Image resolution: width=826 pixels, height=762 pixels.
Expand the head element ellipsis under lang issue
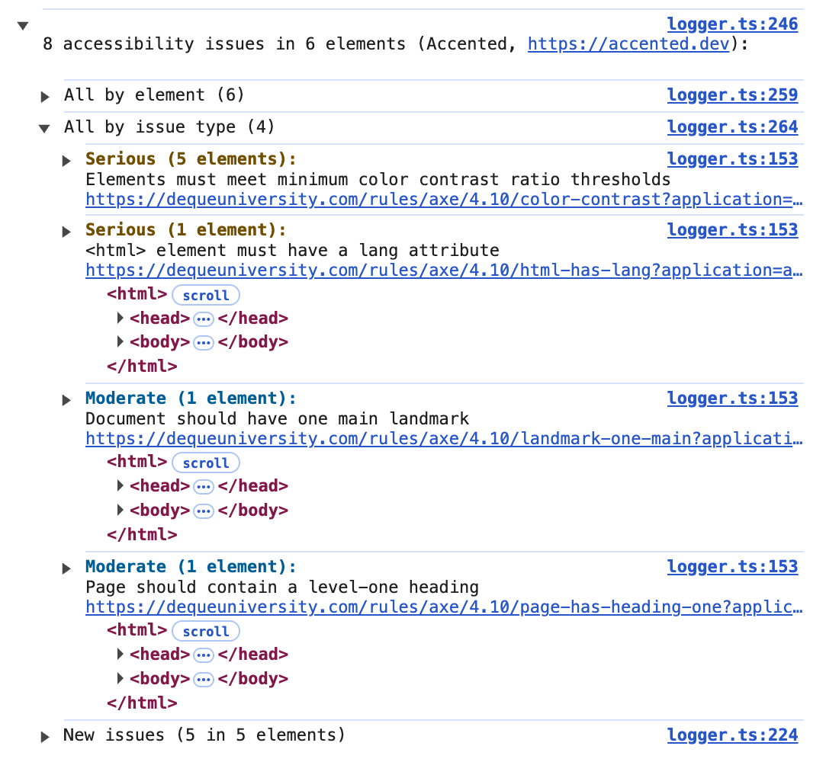tap(203, 319)
